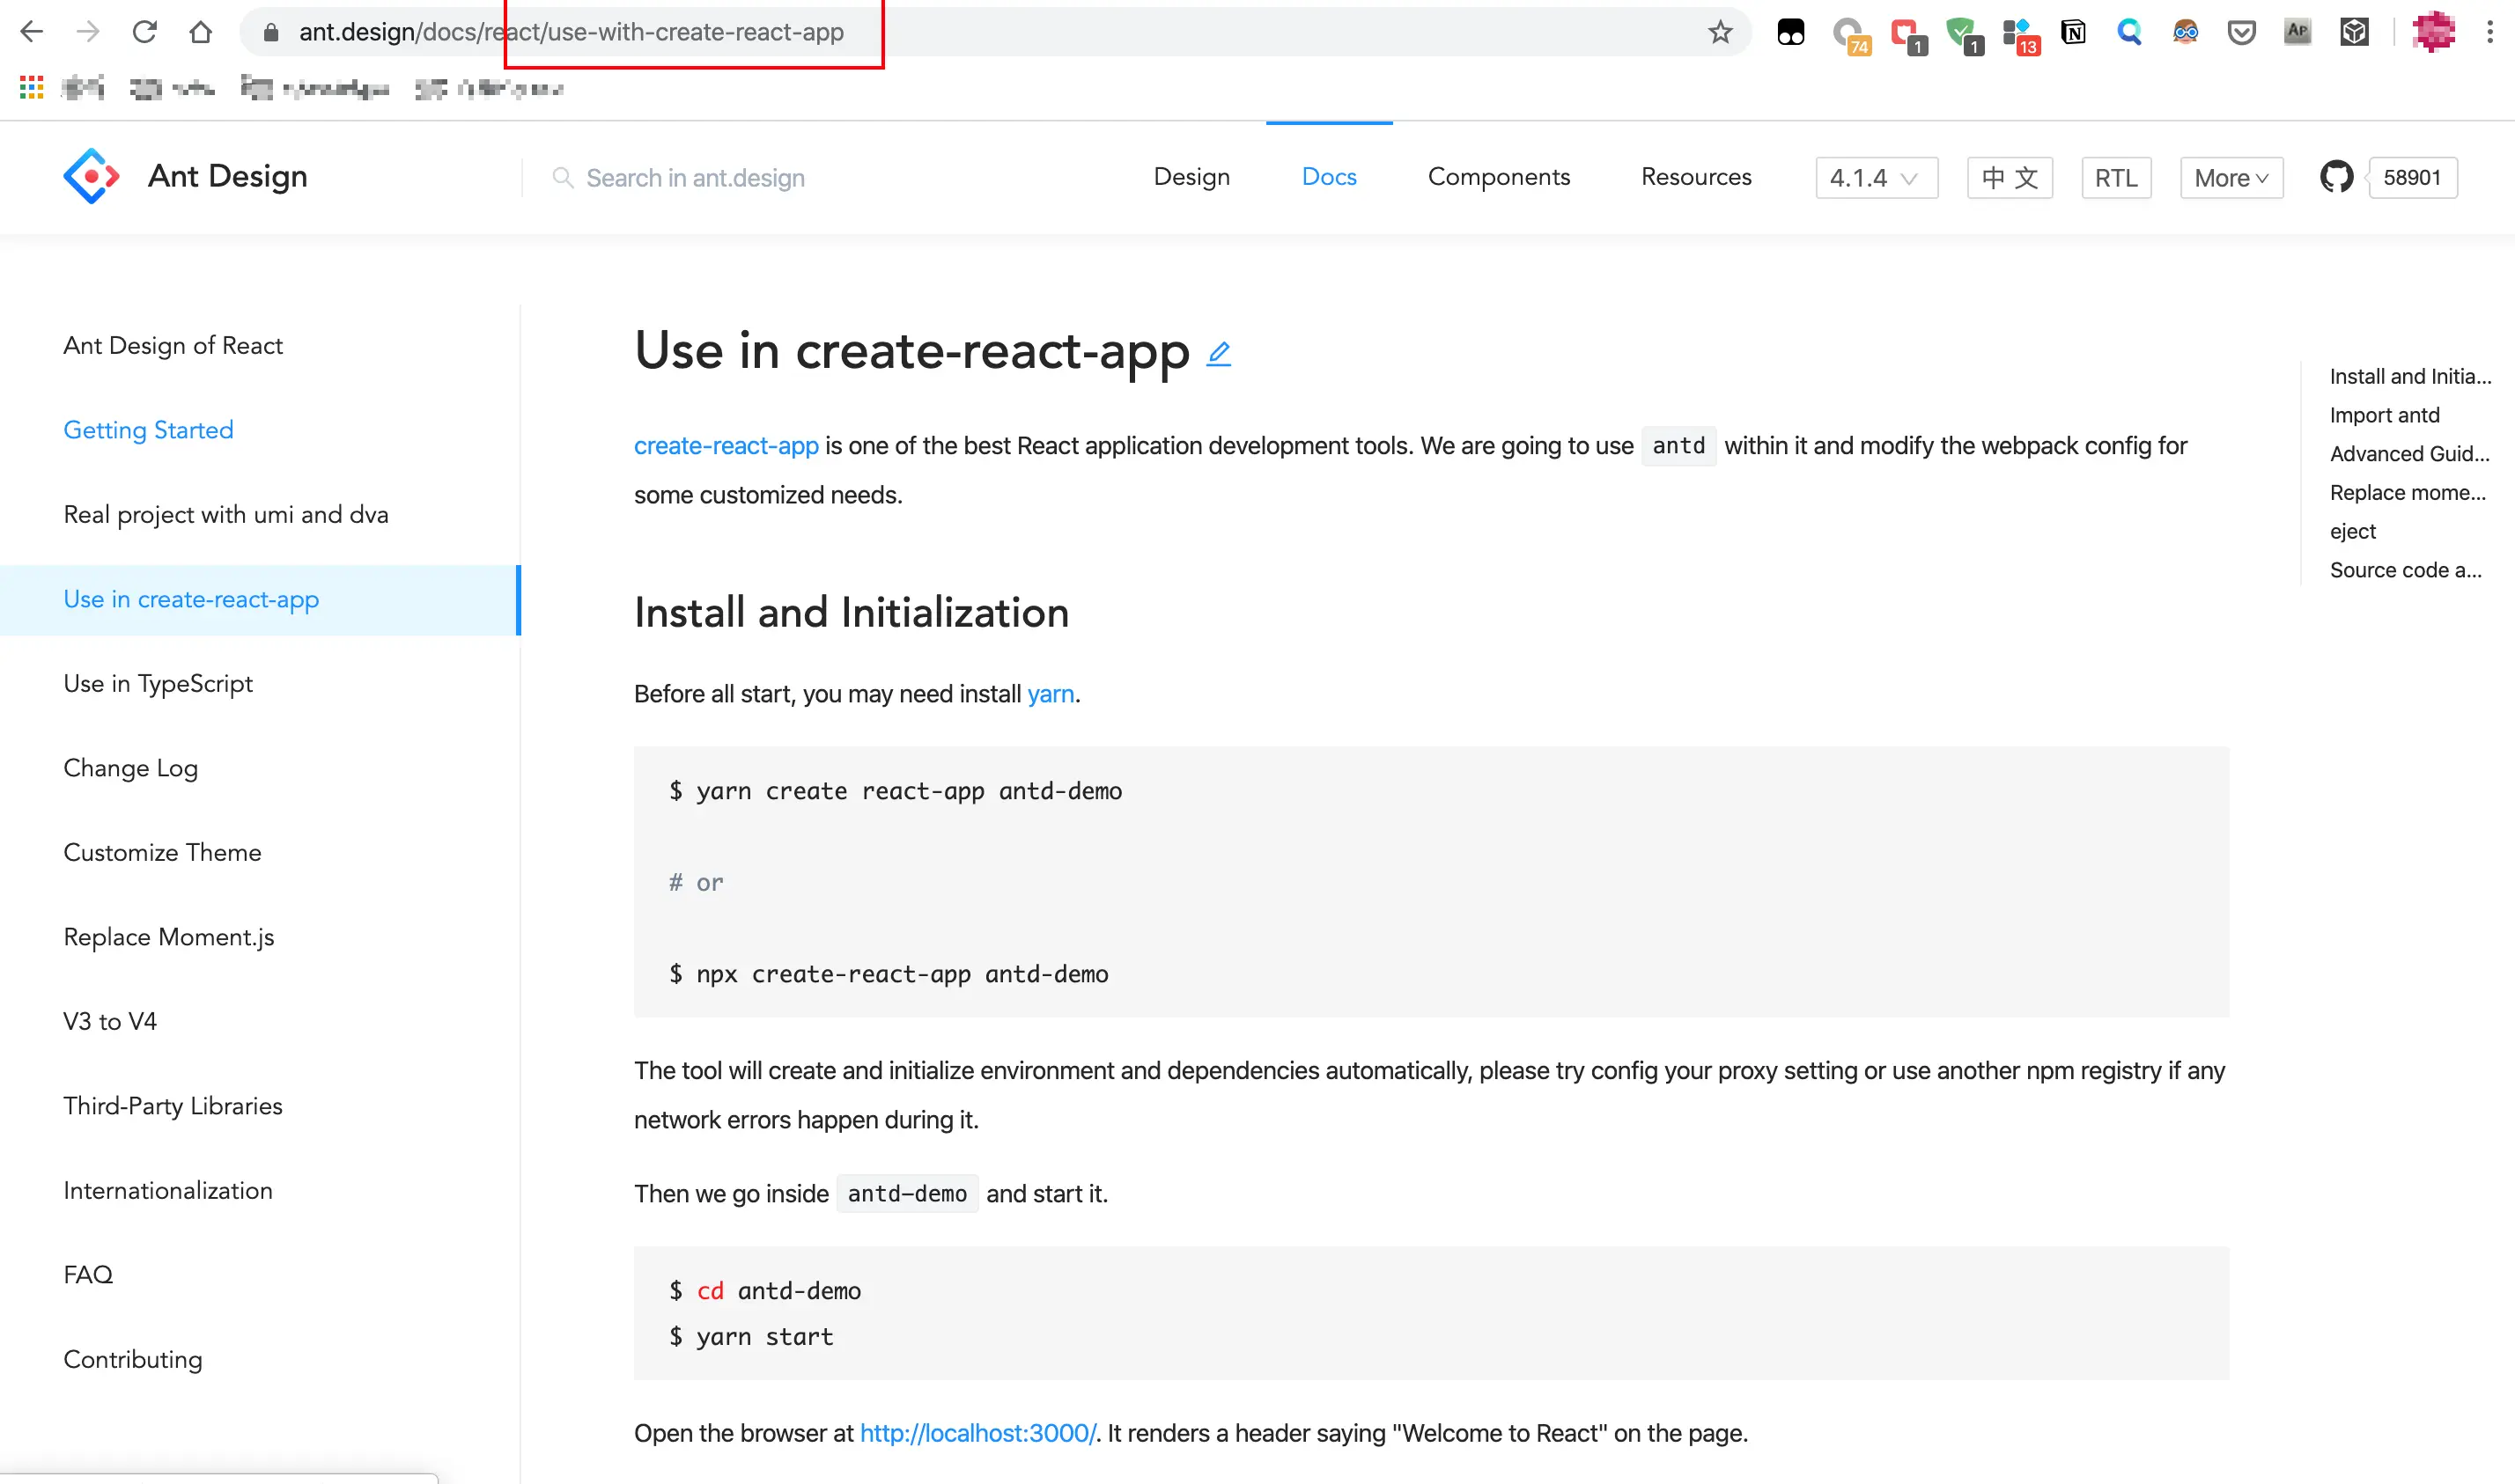Screen dimensions: 2515x1484
Task: Click the Ant Design logo icon
Action: tap(91, 176)
